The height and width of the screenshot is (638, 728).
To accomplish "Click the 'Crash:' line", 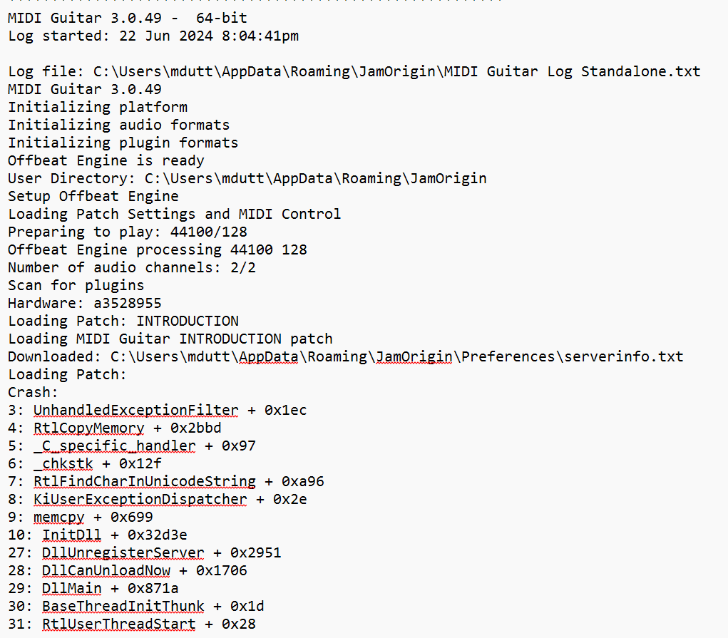I will click(33, 392).
